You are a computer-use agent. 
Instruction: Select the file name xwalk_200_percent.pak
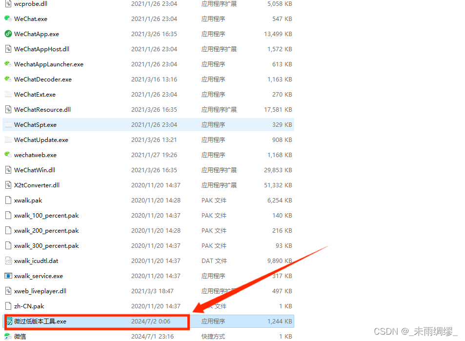46,230
